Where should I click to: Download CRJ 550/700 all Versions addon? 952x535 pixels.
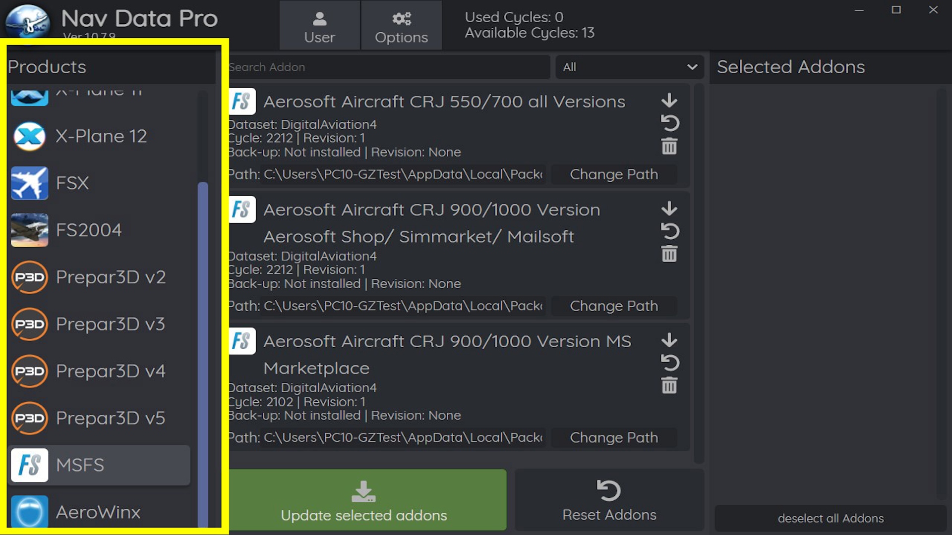669,101
